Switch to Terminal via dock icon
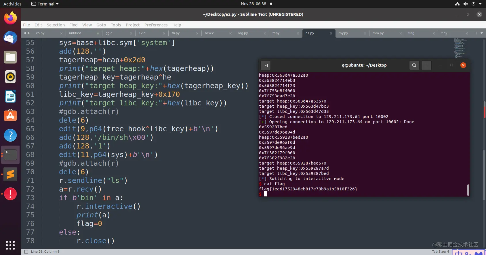This screenshot has height=255, width=486. pyautogui.click(x=10, y=155)
